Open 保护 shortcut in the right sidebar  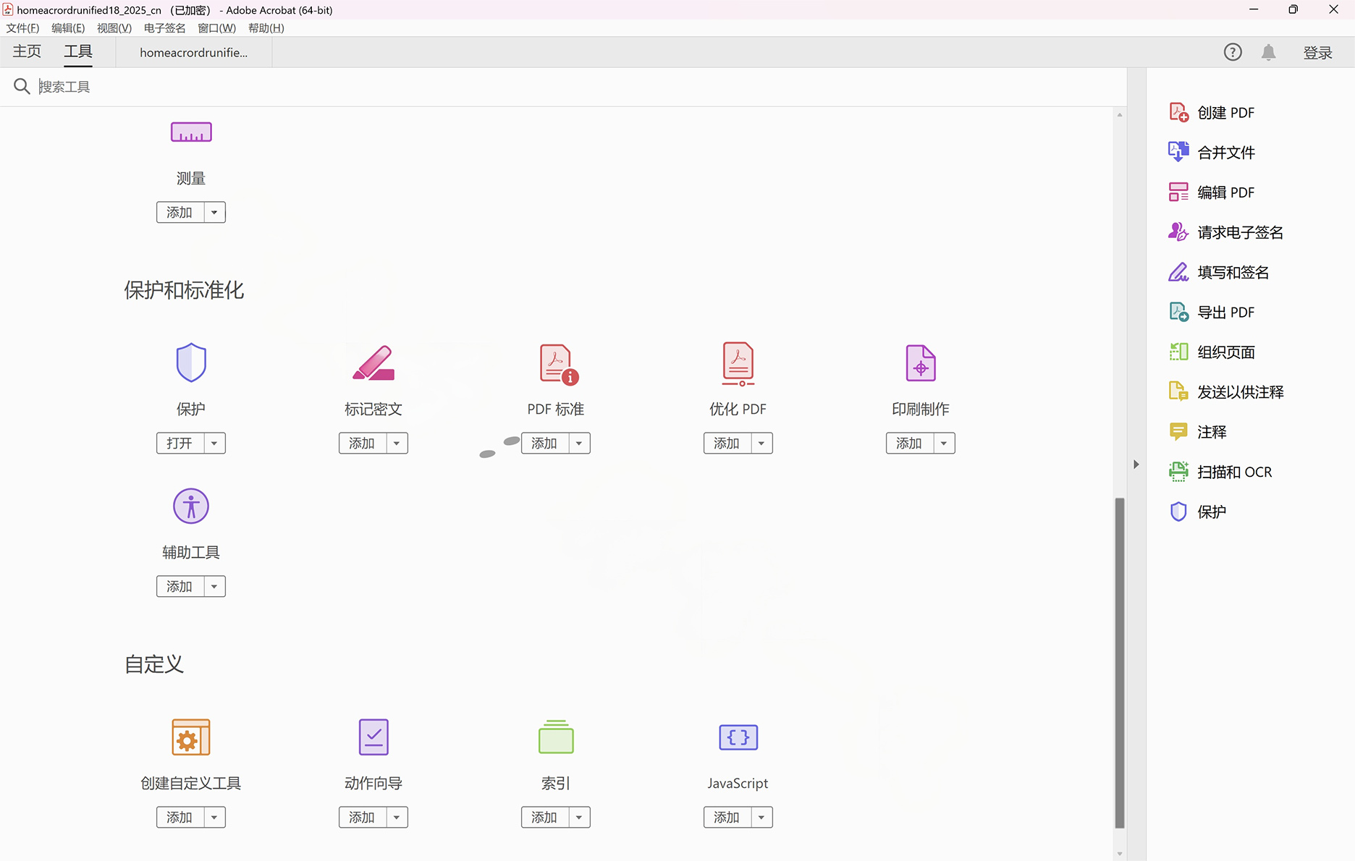pos(1198,512)
